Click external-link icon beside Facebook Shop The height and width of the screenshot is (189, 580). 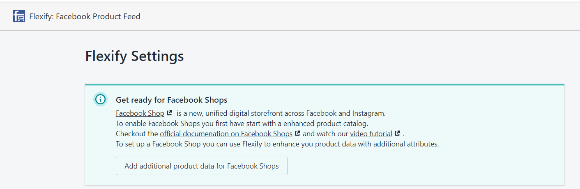point(169,113)
